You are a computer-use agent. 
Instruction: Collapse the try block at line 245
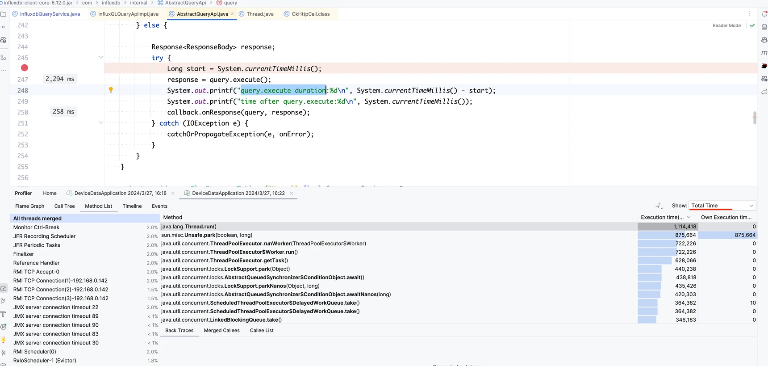101,57
